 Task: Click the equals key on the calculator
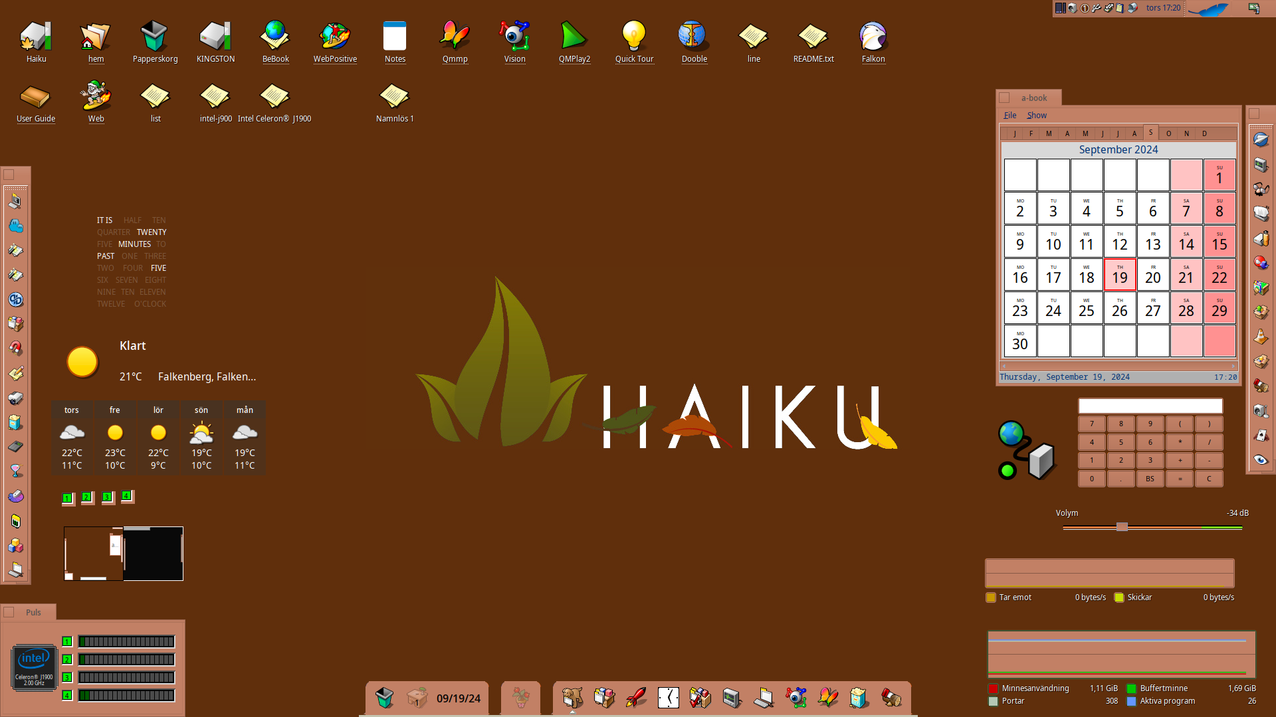tap(1180, 479)
